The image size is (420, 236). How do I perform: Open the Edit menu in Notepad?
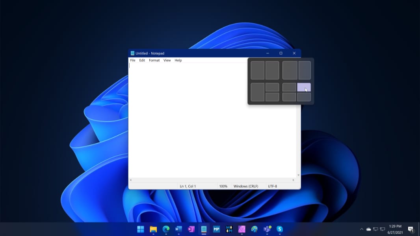coord(142,60)
